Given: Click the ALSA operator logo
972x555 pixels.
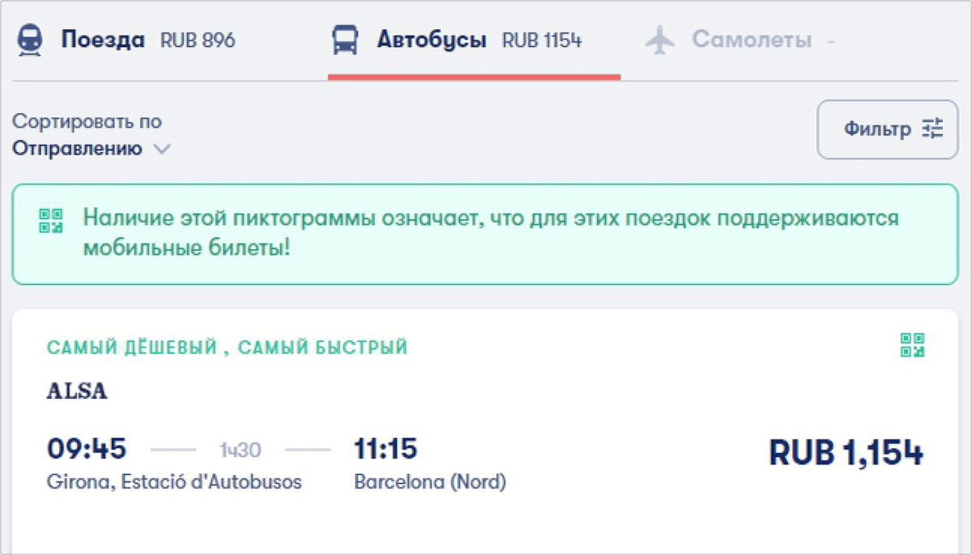Looking at the screenshot, I should [x=78, y=392].
